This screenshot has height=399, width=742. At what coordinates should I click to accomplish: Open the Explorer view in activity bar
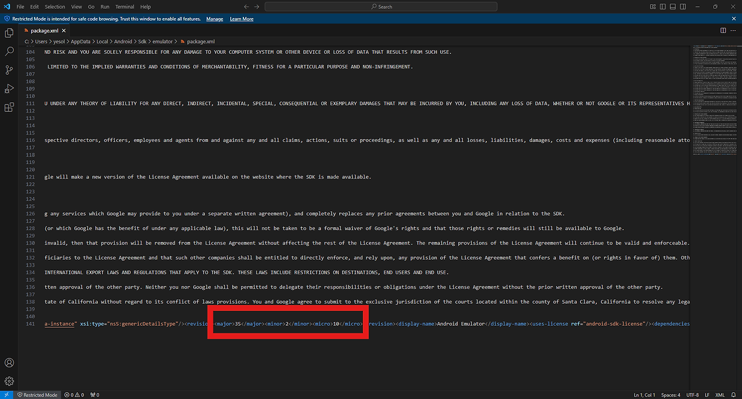[9, 33]
